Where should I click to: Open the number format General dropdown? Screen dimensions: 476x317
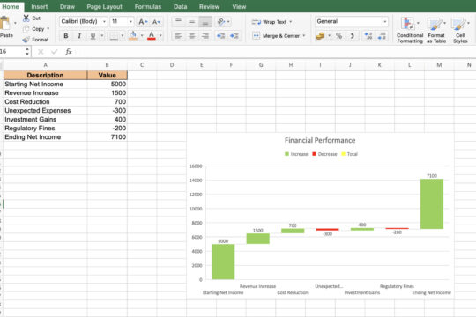tap(384, 21)
